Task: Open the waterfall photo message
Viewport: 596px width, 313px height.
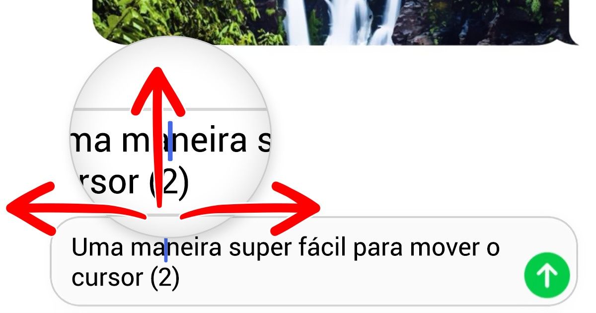Action: tap(336, 22)
